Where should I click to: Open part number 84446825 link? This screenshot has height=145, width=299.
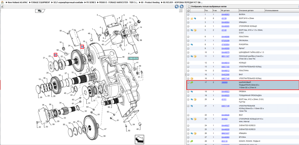pos(225,95)
